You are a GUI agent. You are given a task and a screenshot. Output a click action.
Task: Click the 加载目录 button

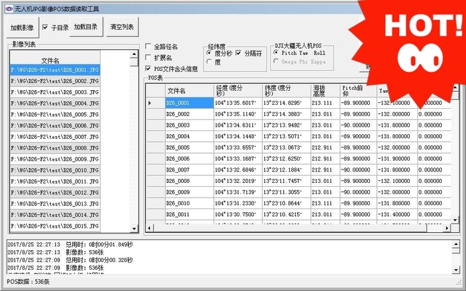(86, 27)
